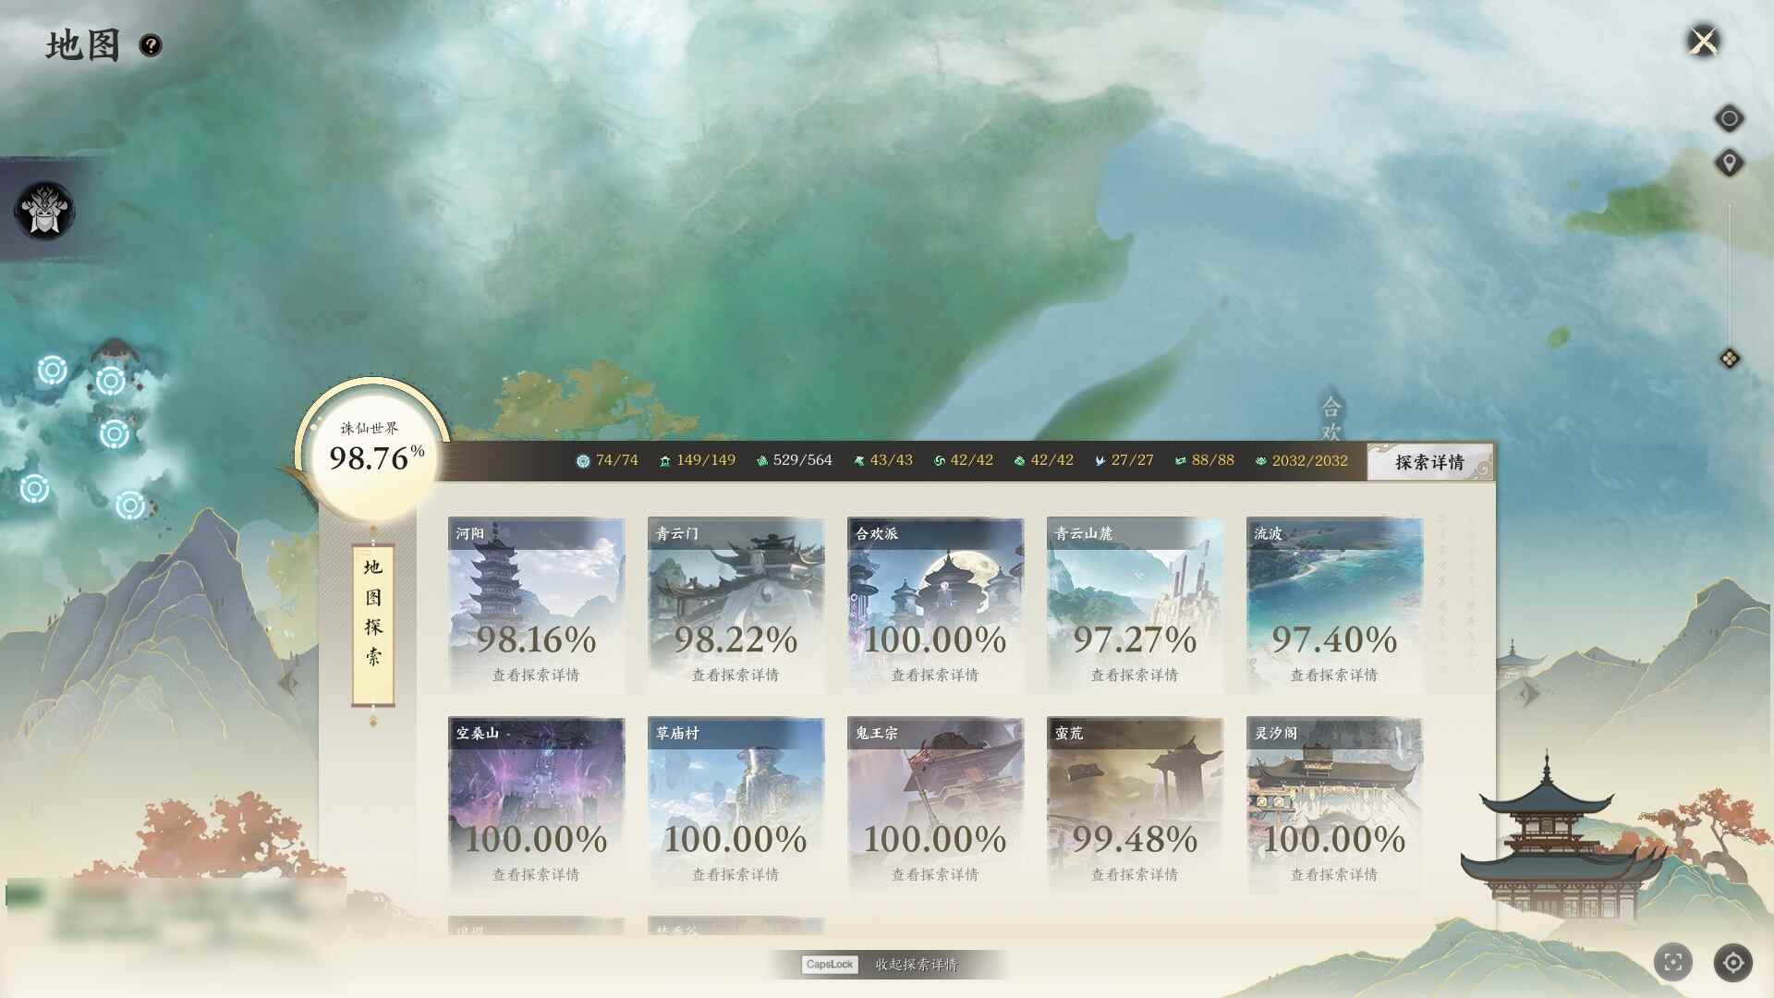Click the right page arrow beside the panel
1774x998 pixels.
[x=1529, y=692]
